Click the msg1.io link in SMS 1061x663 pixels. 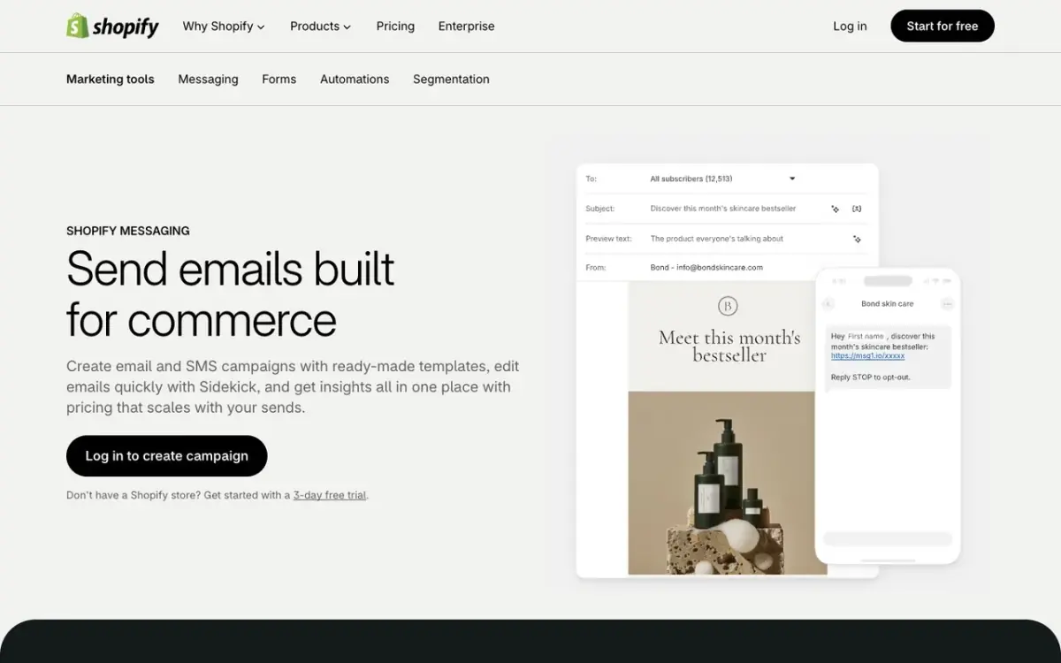coord(867,356)
